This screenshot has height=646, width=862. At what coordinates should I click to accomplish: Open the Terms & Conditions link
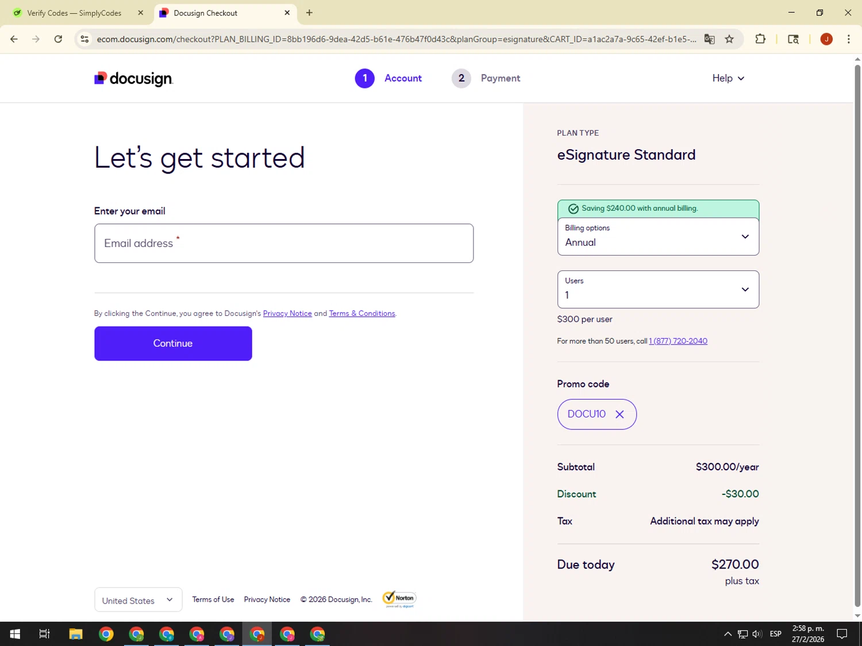coord(362,314)
